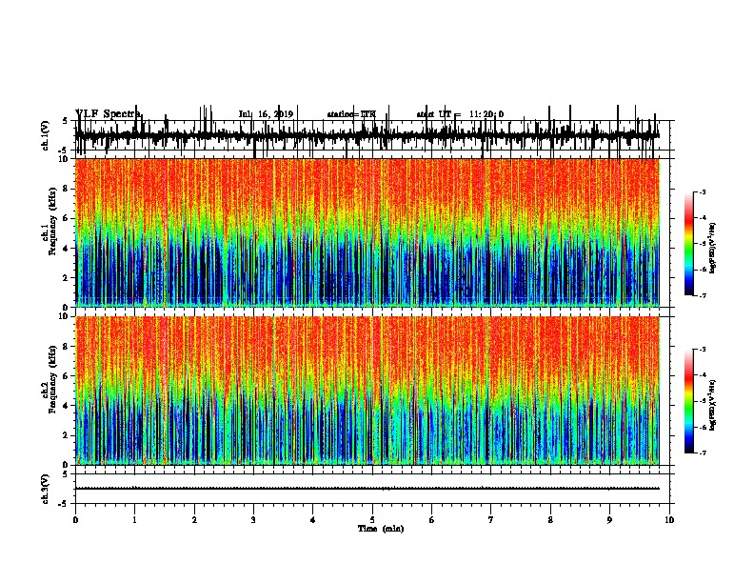754x583 pixels.
Task: Select the date text Jul 16, 2019
Action: (x=266, y=114)
